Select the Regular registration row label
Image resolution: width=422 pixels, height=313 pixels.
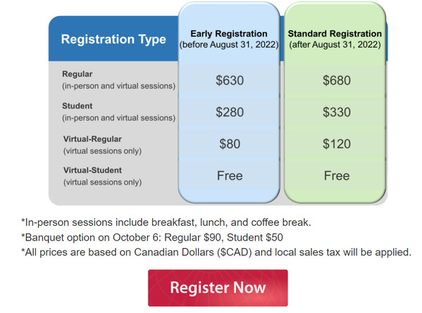(x=118, y=80)
